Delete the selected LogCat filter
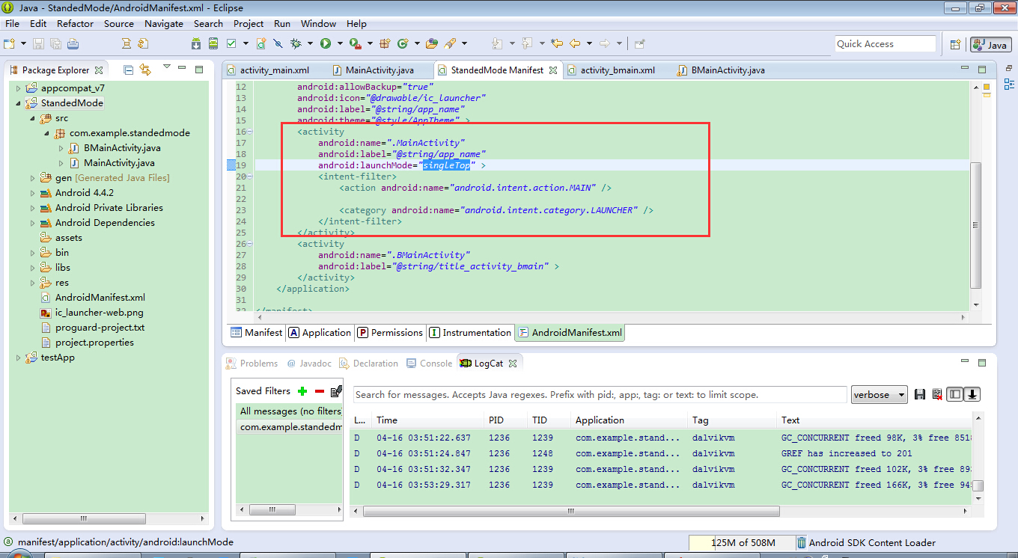1018x558 pixels. point(320,391)
